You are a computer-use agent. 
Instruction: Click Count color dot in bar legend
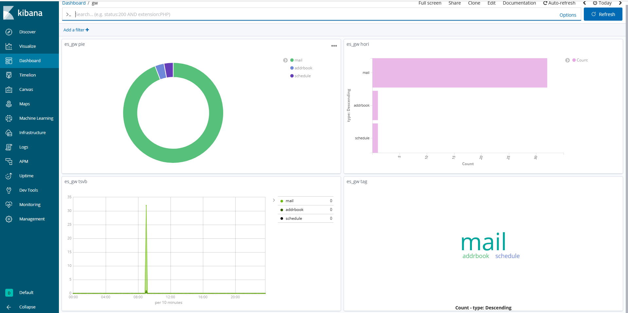(574, 60)
